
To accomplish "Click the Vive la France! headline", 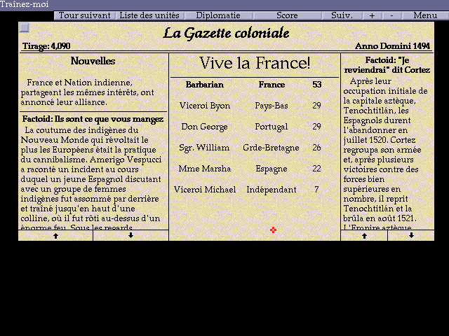I will (255, 63).
